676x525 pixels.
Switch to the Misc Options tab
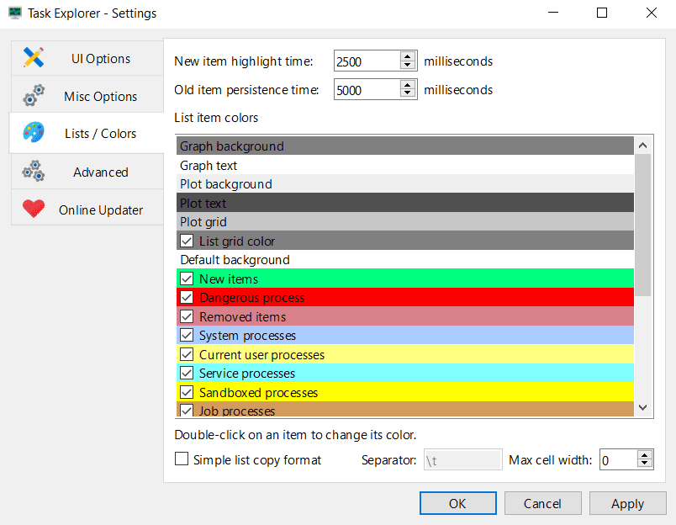pyautogui.click(x=87, y=96)
